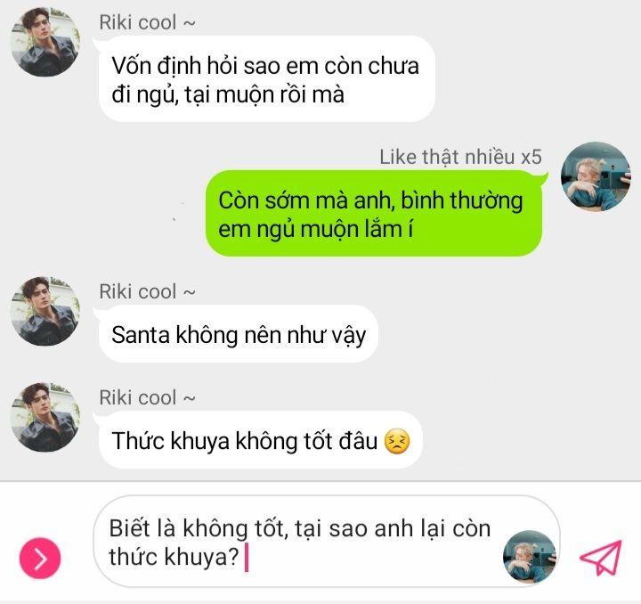
Task: Tap the "Like thật nhiều x5" sender name
Action: [461, 157]
